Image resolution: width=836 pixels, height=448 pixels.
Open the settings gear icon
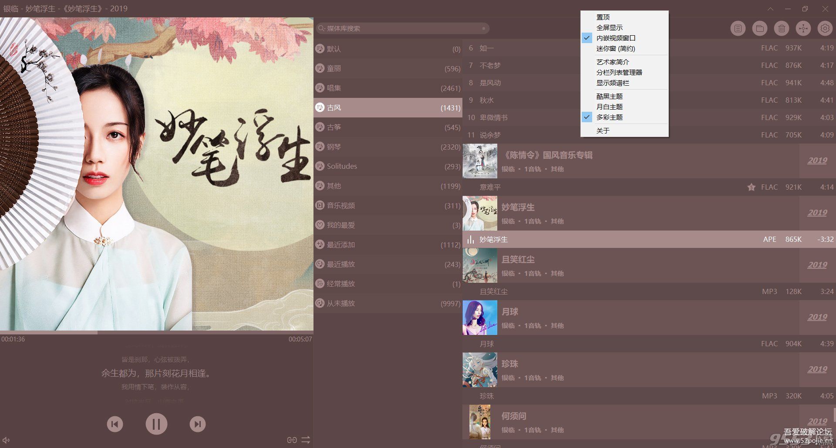coord(825,29)
